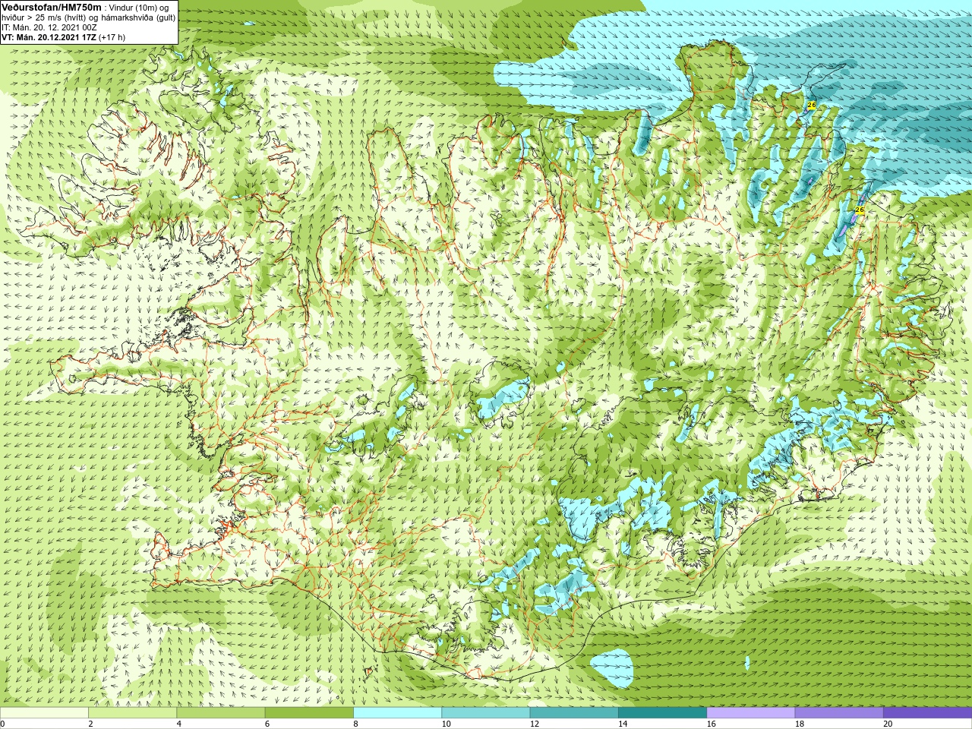Click the 0–2 m/s pale yellow scale swatch
Screen dimensions: 972x729
click(44, 713)
